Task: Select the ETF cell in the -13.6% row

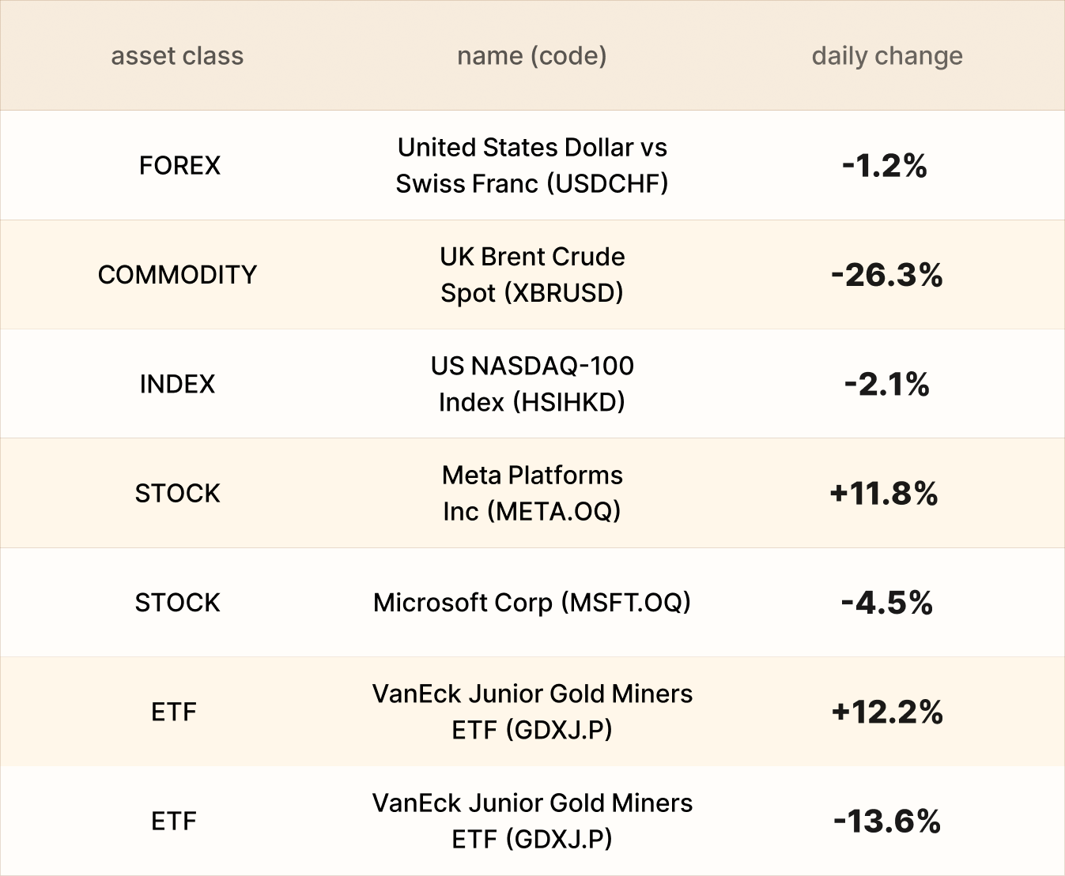Action: [x=174, y=821]
